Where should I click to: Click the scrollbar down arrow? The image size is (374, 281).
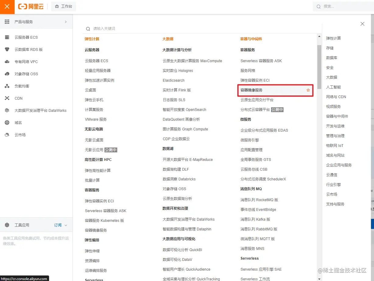tap(319, 279)
